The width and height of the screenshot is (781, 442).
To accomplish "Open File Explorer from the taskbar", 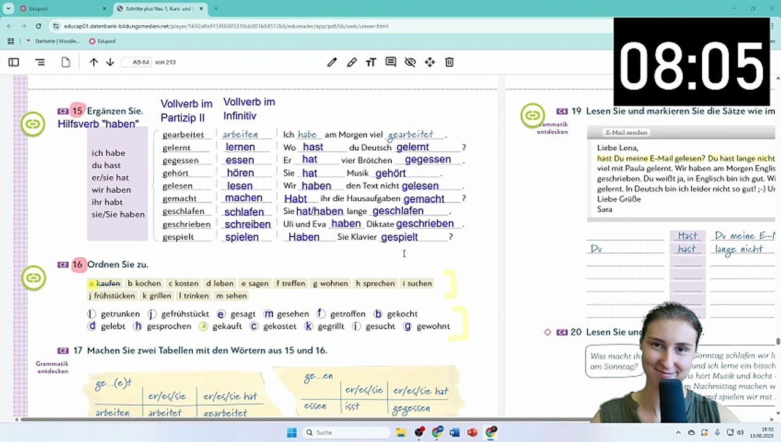I will [400, 432].
